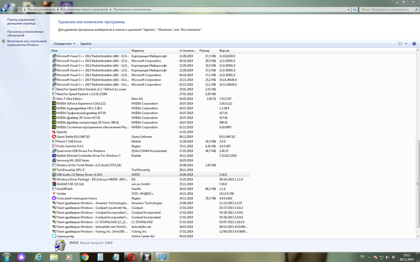Click the volume icon in system tray
The width and height of the screenshot is (420, 262).
coord(387,257)
